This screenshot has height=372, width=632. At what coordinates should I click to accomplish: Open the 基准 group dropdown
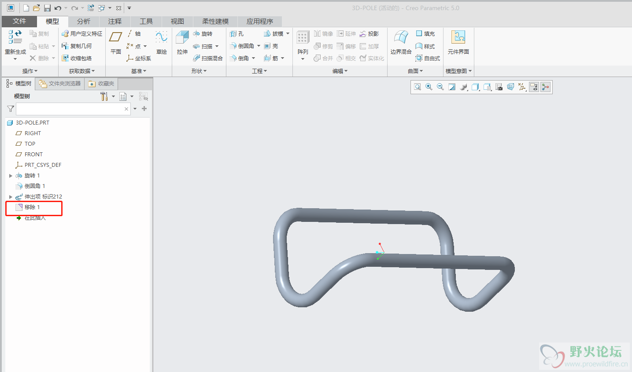[x=139, y=71]
